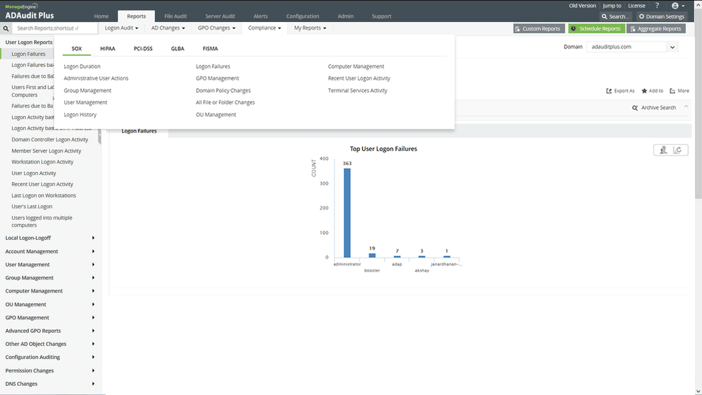Switch to Old Version link
This screenshot has width=702, height=395.
[x=582, y=6]
